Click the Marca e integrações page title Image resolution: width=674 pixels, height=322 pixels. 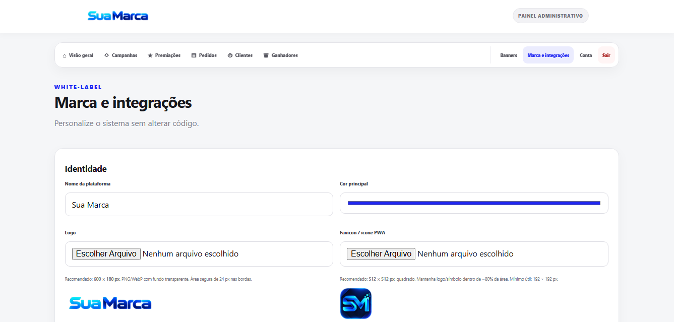click(x=123, y=103)
